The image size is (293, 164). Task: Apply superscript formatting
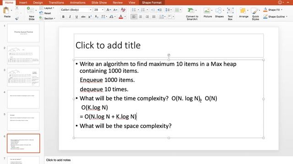pos(90,17)
